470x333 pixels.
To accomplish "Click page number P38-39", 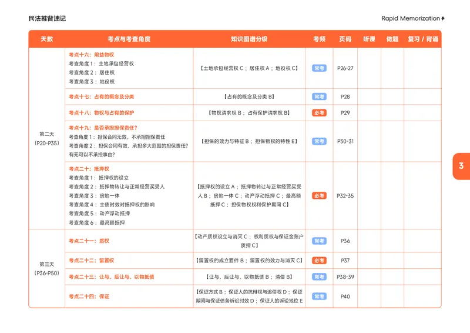I will [x=345, y=277].
